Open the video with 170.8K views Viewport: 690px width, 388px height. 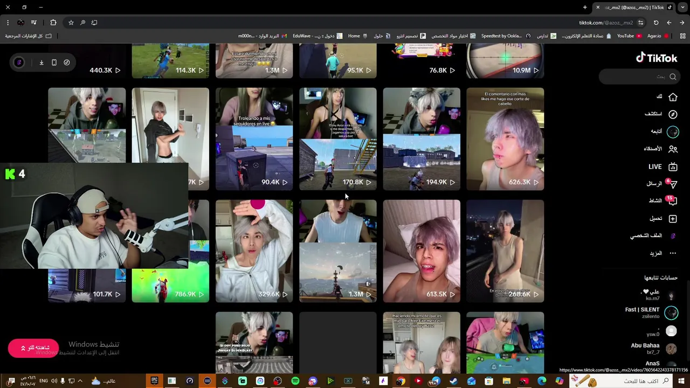click(338, 139)
